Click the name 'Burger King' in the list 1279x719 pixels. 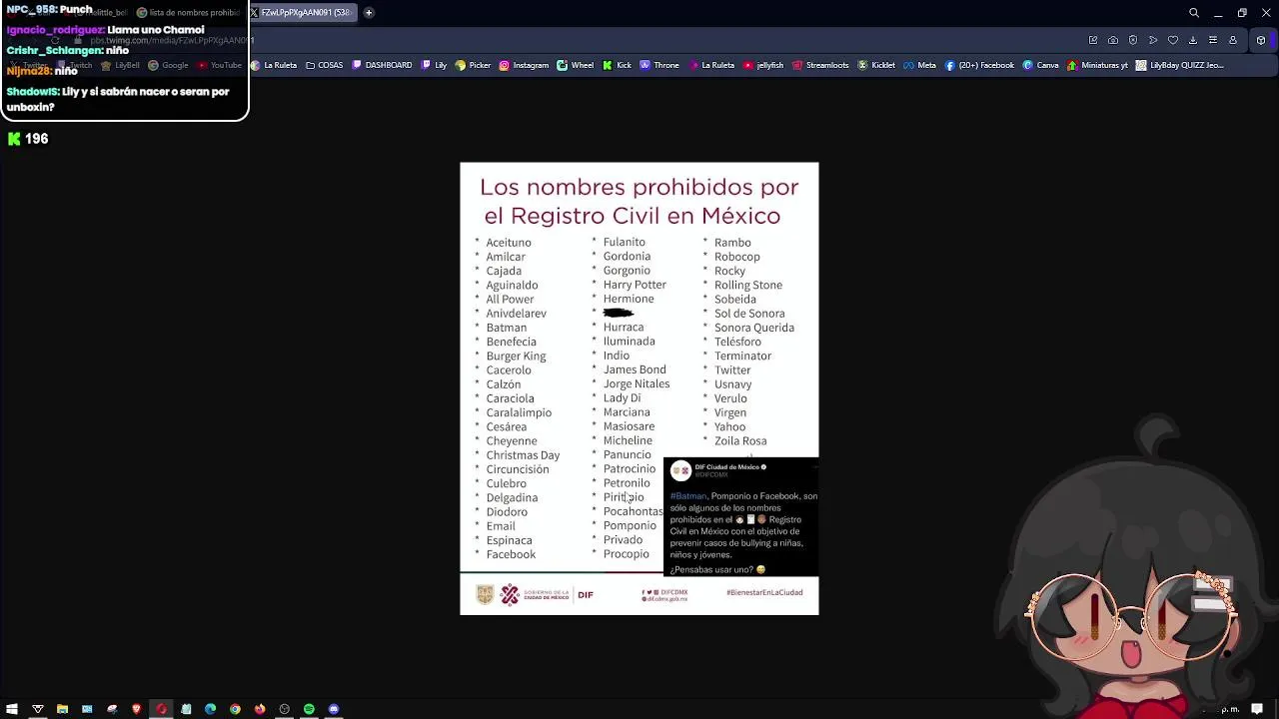(516, 356)
